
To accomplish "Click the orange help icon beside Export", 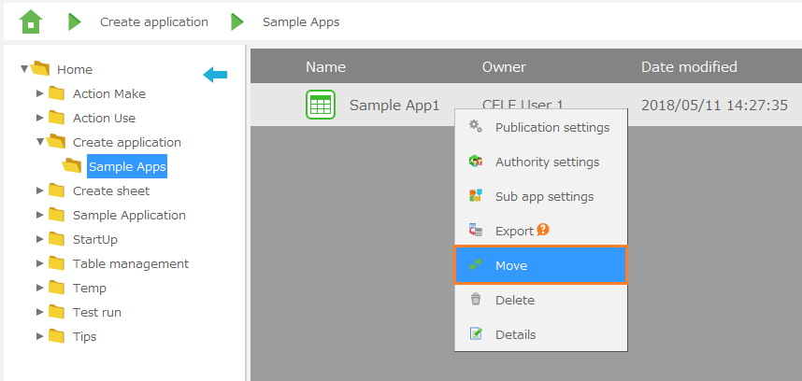I will pyautogui.click(x=543, y=231).
